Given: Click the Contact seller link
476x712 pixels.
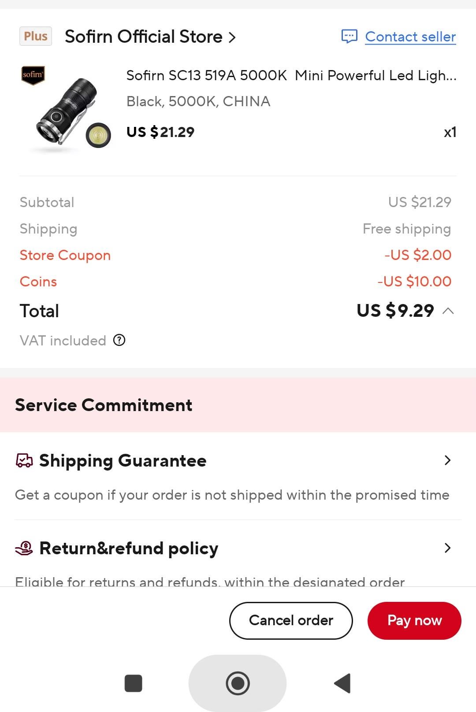Looking at the screenshot, I should click(410, 37).
